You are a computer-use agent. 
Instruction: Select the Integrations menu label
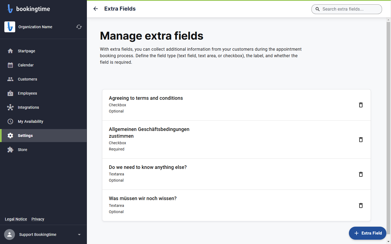[28, 107]
